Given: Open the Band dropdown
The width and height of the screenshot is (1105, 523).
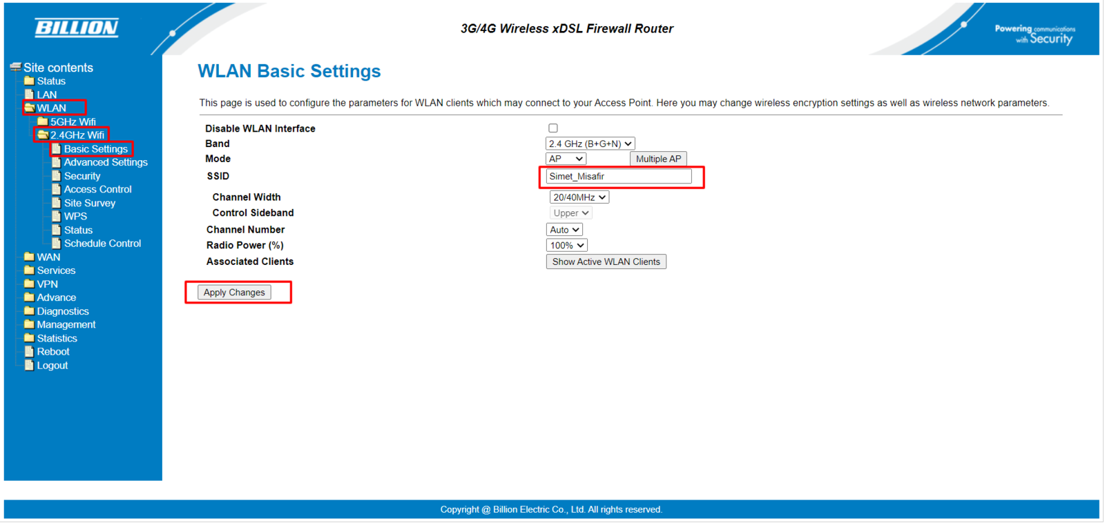Looking at the screenshot, I should click(x=590, y=144).
